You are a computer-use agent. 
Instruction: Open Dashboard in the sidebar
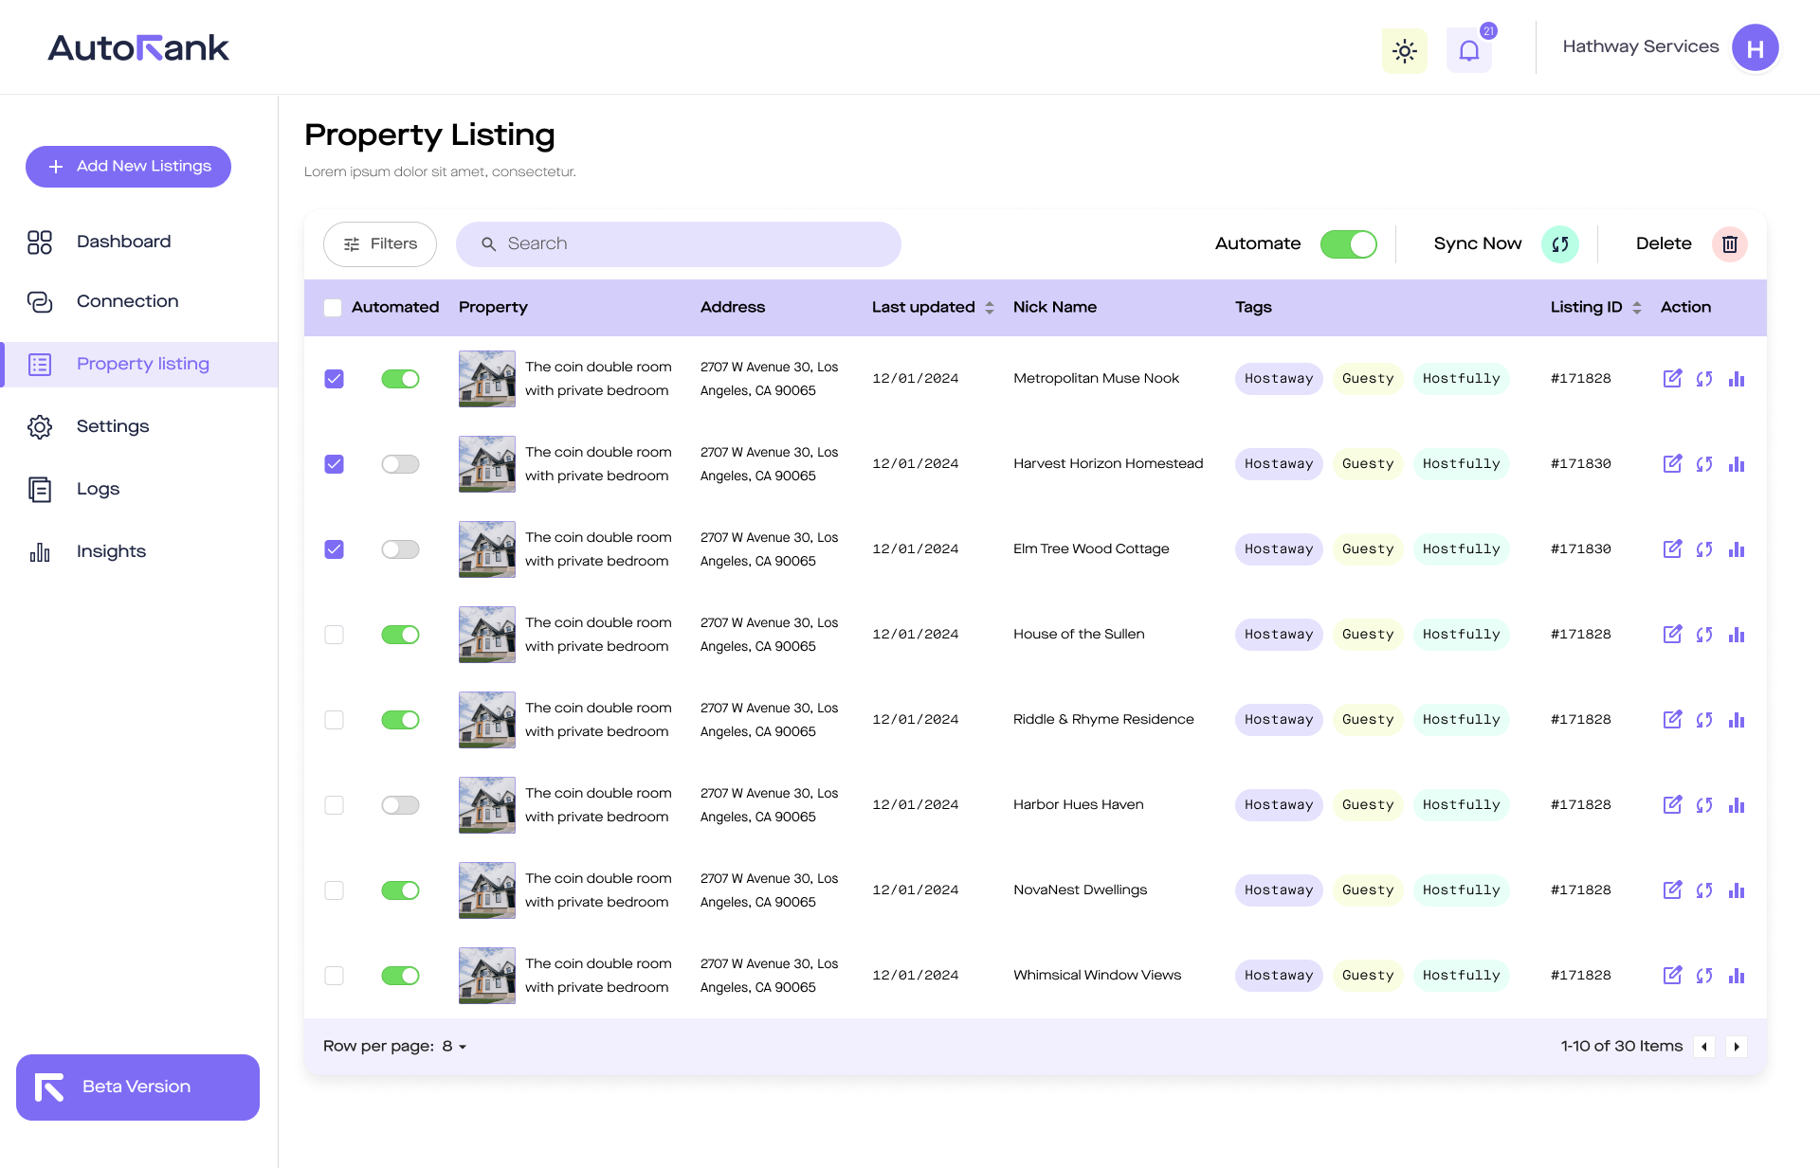click(123, 243)
